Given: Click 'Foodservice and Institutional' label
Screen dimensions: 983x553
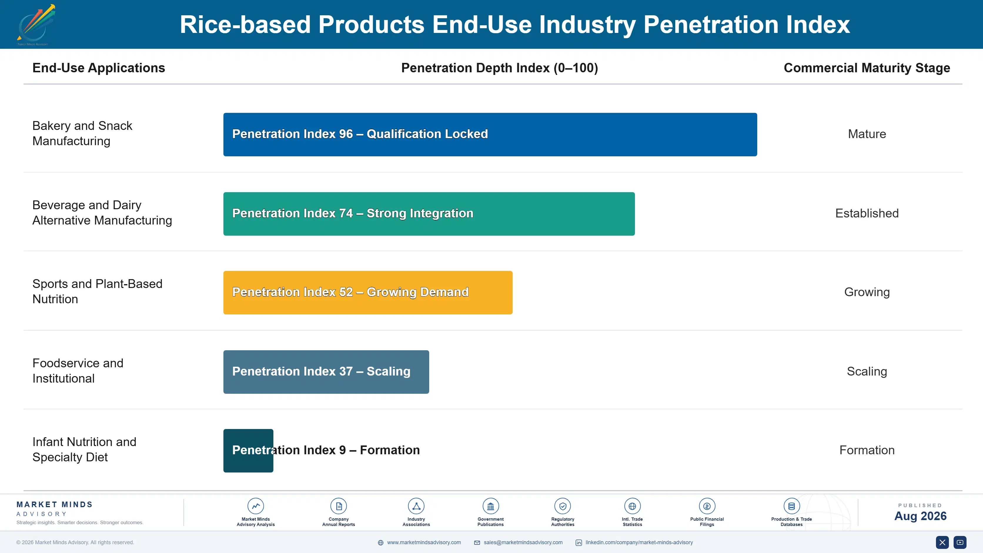Looking at the screenshot, I should tap(78, 371).
